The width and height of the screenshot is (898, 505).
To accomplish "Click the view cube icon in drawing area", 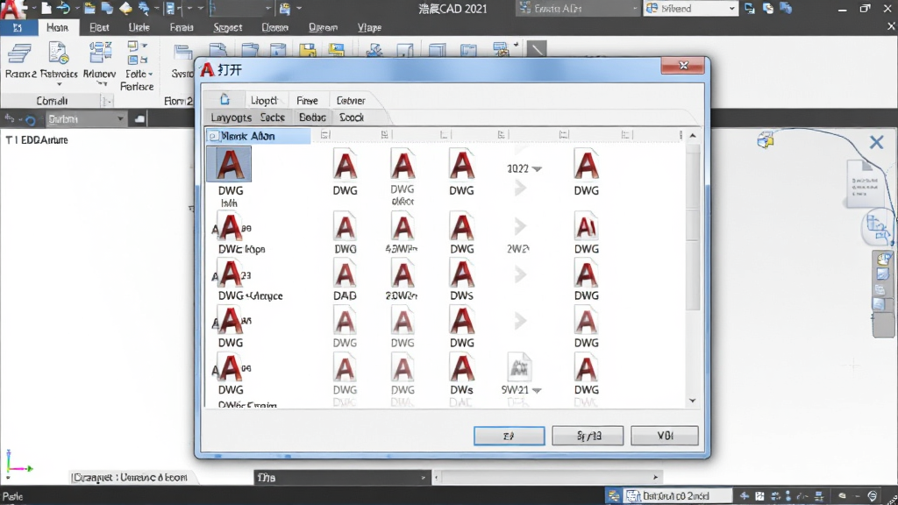I will 766,139.
